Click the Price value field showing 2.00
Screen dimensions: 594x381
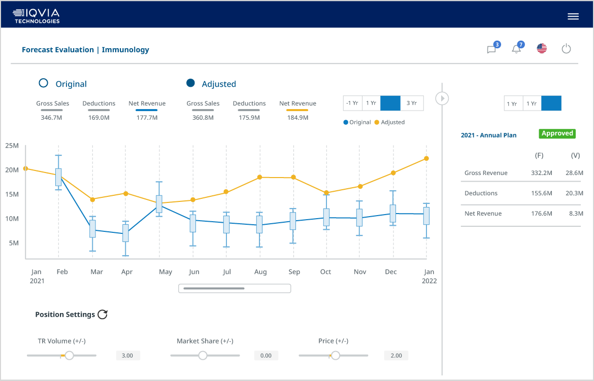(396, 356)
